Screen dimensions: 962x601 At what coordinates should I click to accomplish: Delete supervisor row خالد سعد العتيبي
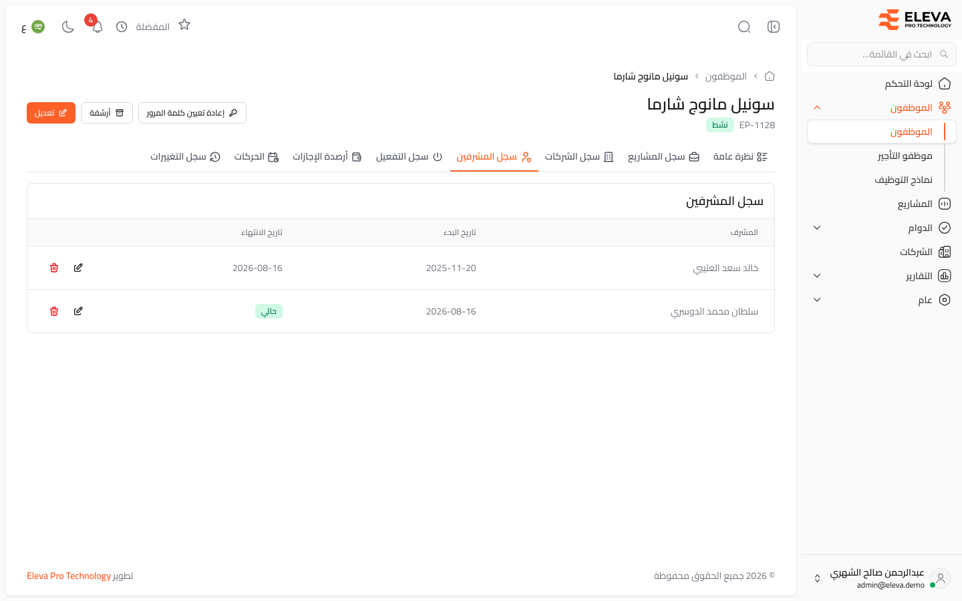54,268
